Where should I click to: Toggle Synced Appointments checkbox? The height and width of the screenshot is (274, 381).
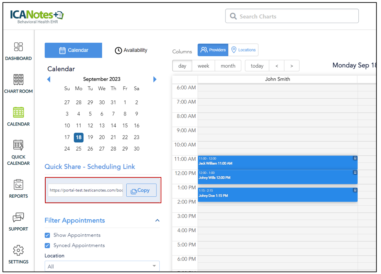tap(48, 245)
